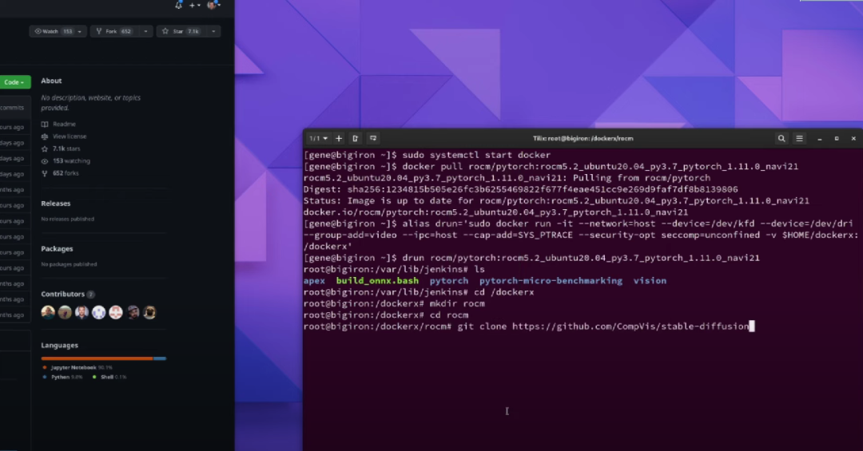The width and height of the screenshot is (863, 451).
Task: Click 'build_onnx.bash' in the ls output
Action: 377,280
